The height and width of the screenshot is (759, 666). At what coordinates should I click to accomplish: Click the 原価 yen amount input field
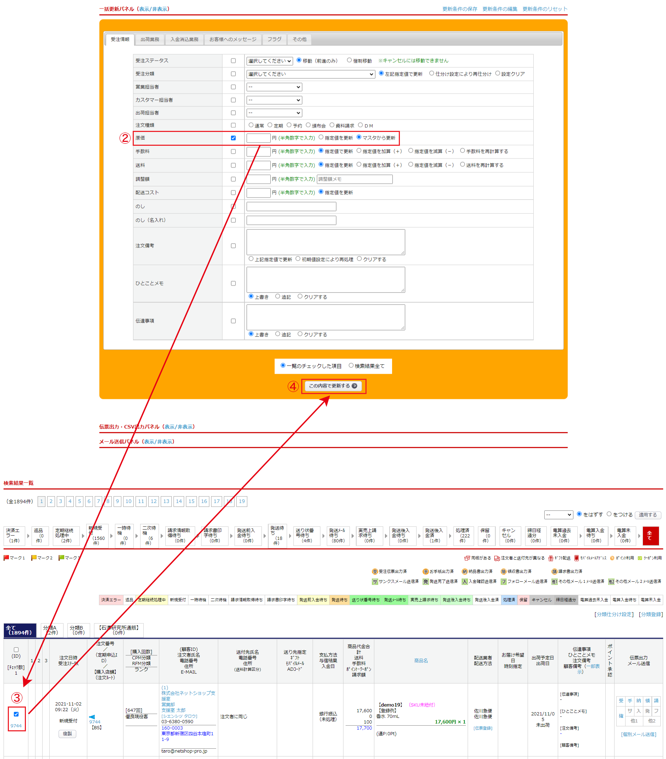coord(259,138)
